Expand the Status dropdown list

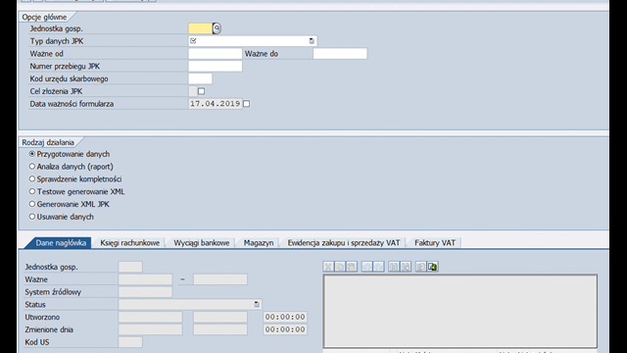pos(257,305)
